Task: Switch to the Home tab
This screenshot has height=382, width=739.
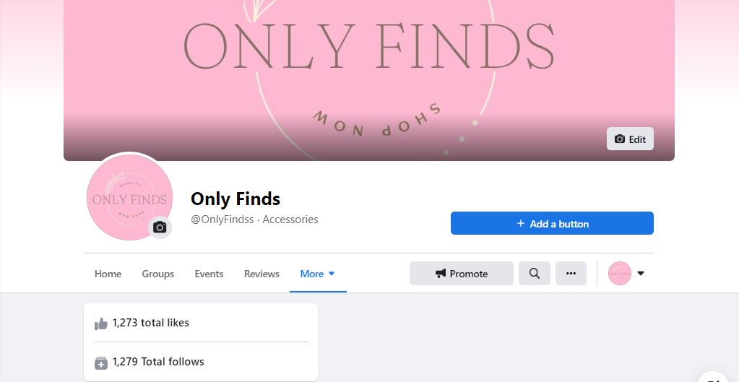Action: [108, 274]
